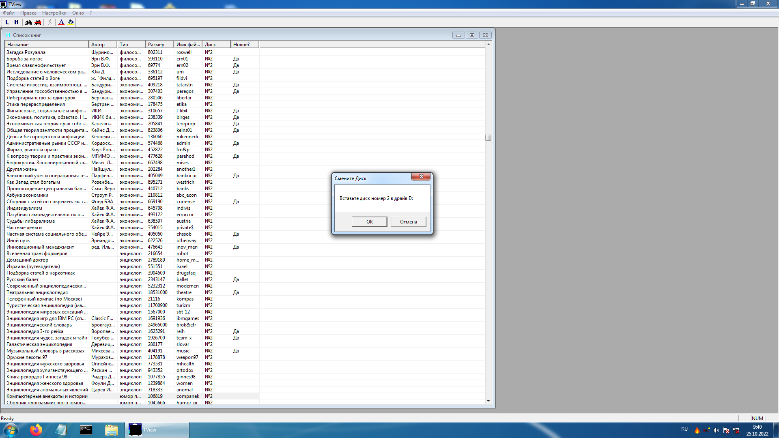Viewport: 779px width, 438px height.
Task: Open the Файл menu
Action: pos(9,13)
